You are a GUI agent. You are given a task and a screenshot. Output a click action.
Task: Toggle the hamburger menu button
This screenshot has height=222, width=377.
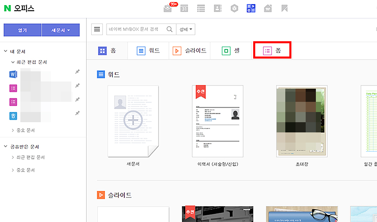click(x=97, y=30)
